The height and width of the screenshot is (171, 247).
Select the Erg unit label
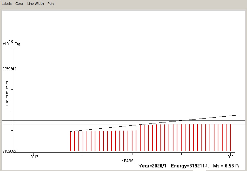(17, 44)
